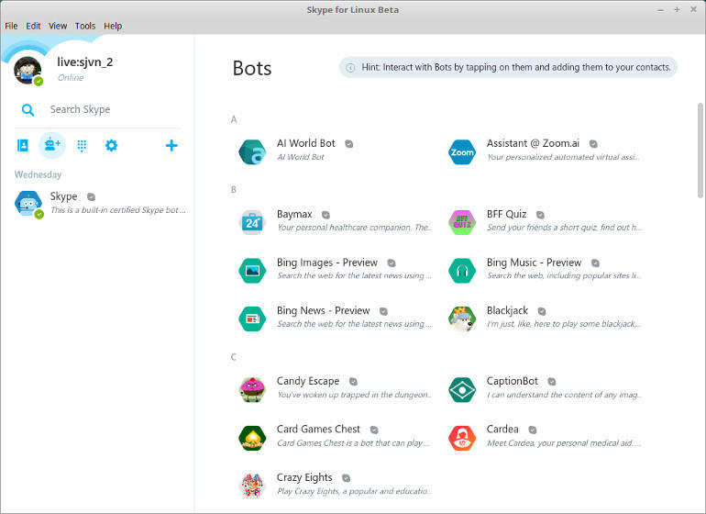Select the Bing Music - Preview name
Screen dimensions: 706x514
click(534, 263)
